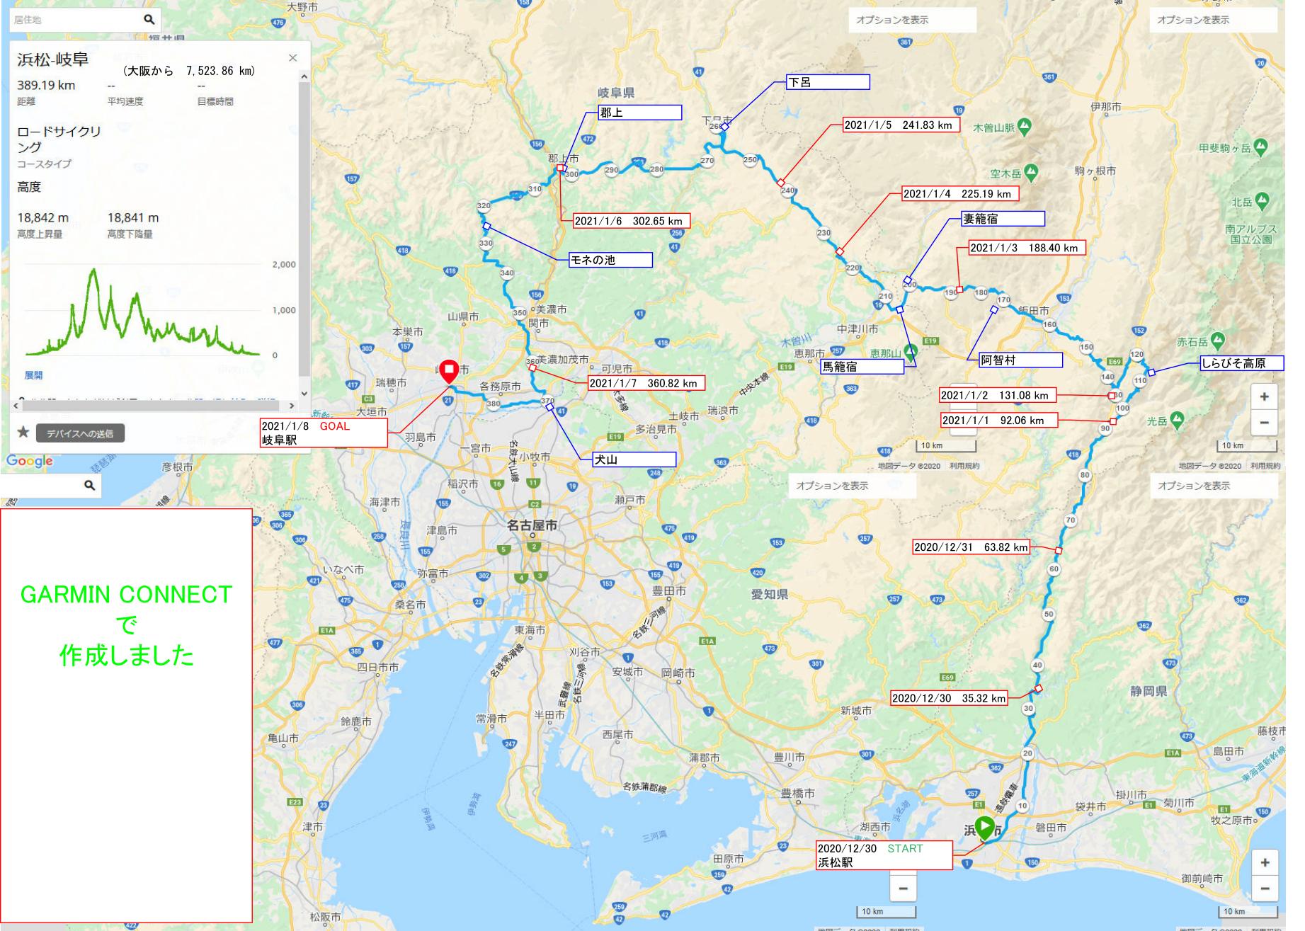
Task: Click the horizontal scrollbar right arrow in the panel
Action: coord(292,406)
